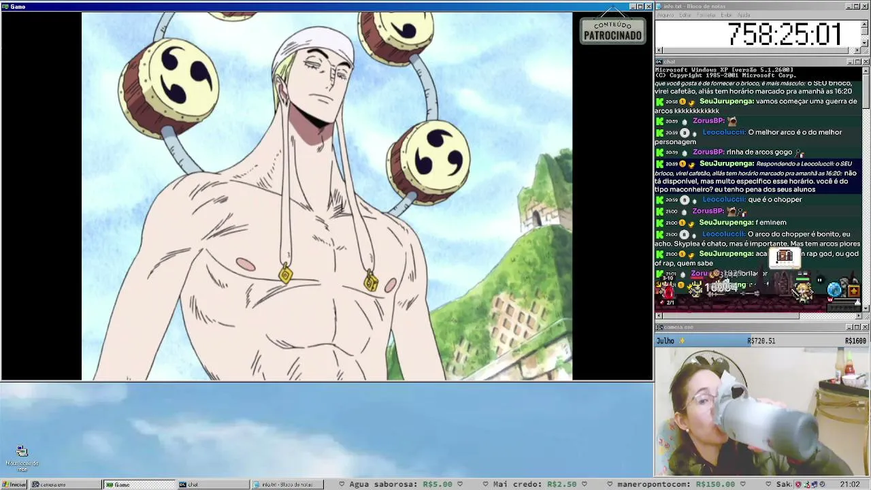Image resolution: width=871 pixels, height=490 pixels.
Task: Click the taskbar clock showing 21:02
Action: 850,485
